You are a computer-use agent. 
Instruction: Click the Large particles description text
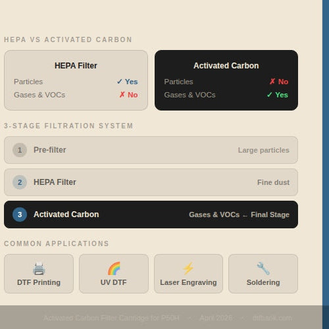click(x=264, y=150)
